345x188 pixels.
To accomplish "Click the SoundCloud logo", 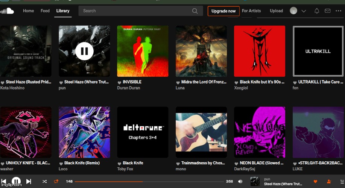I will coord(7,11).
